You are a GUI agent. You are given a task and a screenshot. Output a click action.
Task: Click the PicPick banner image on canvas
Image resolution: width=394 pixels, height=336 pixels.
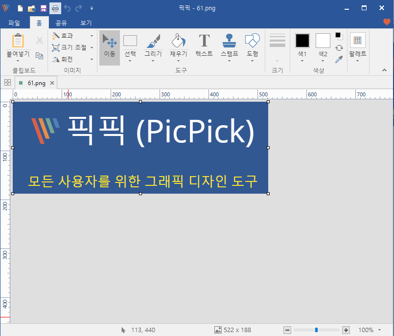(x=140, y=148)
